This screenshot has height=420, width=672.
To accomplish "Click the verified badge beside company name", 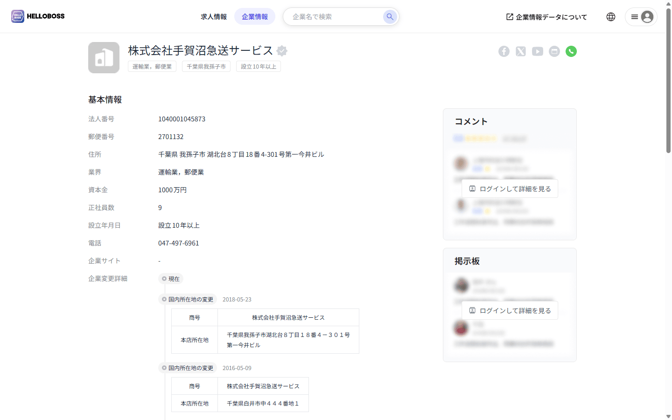I will coord(282,50).
